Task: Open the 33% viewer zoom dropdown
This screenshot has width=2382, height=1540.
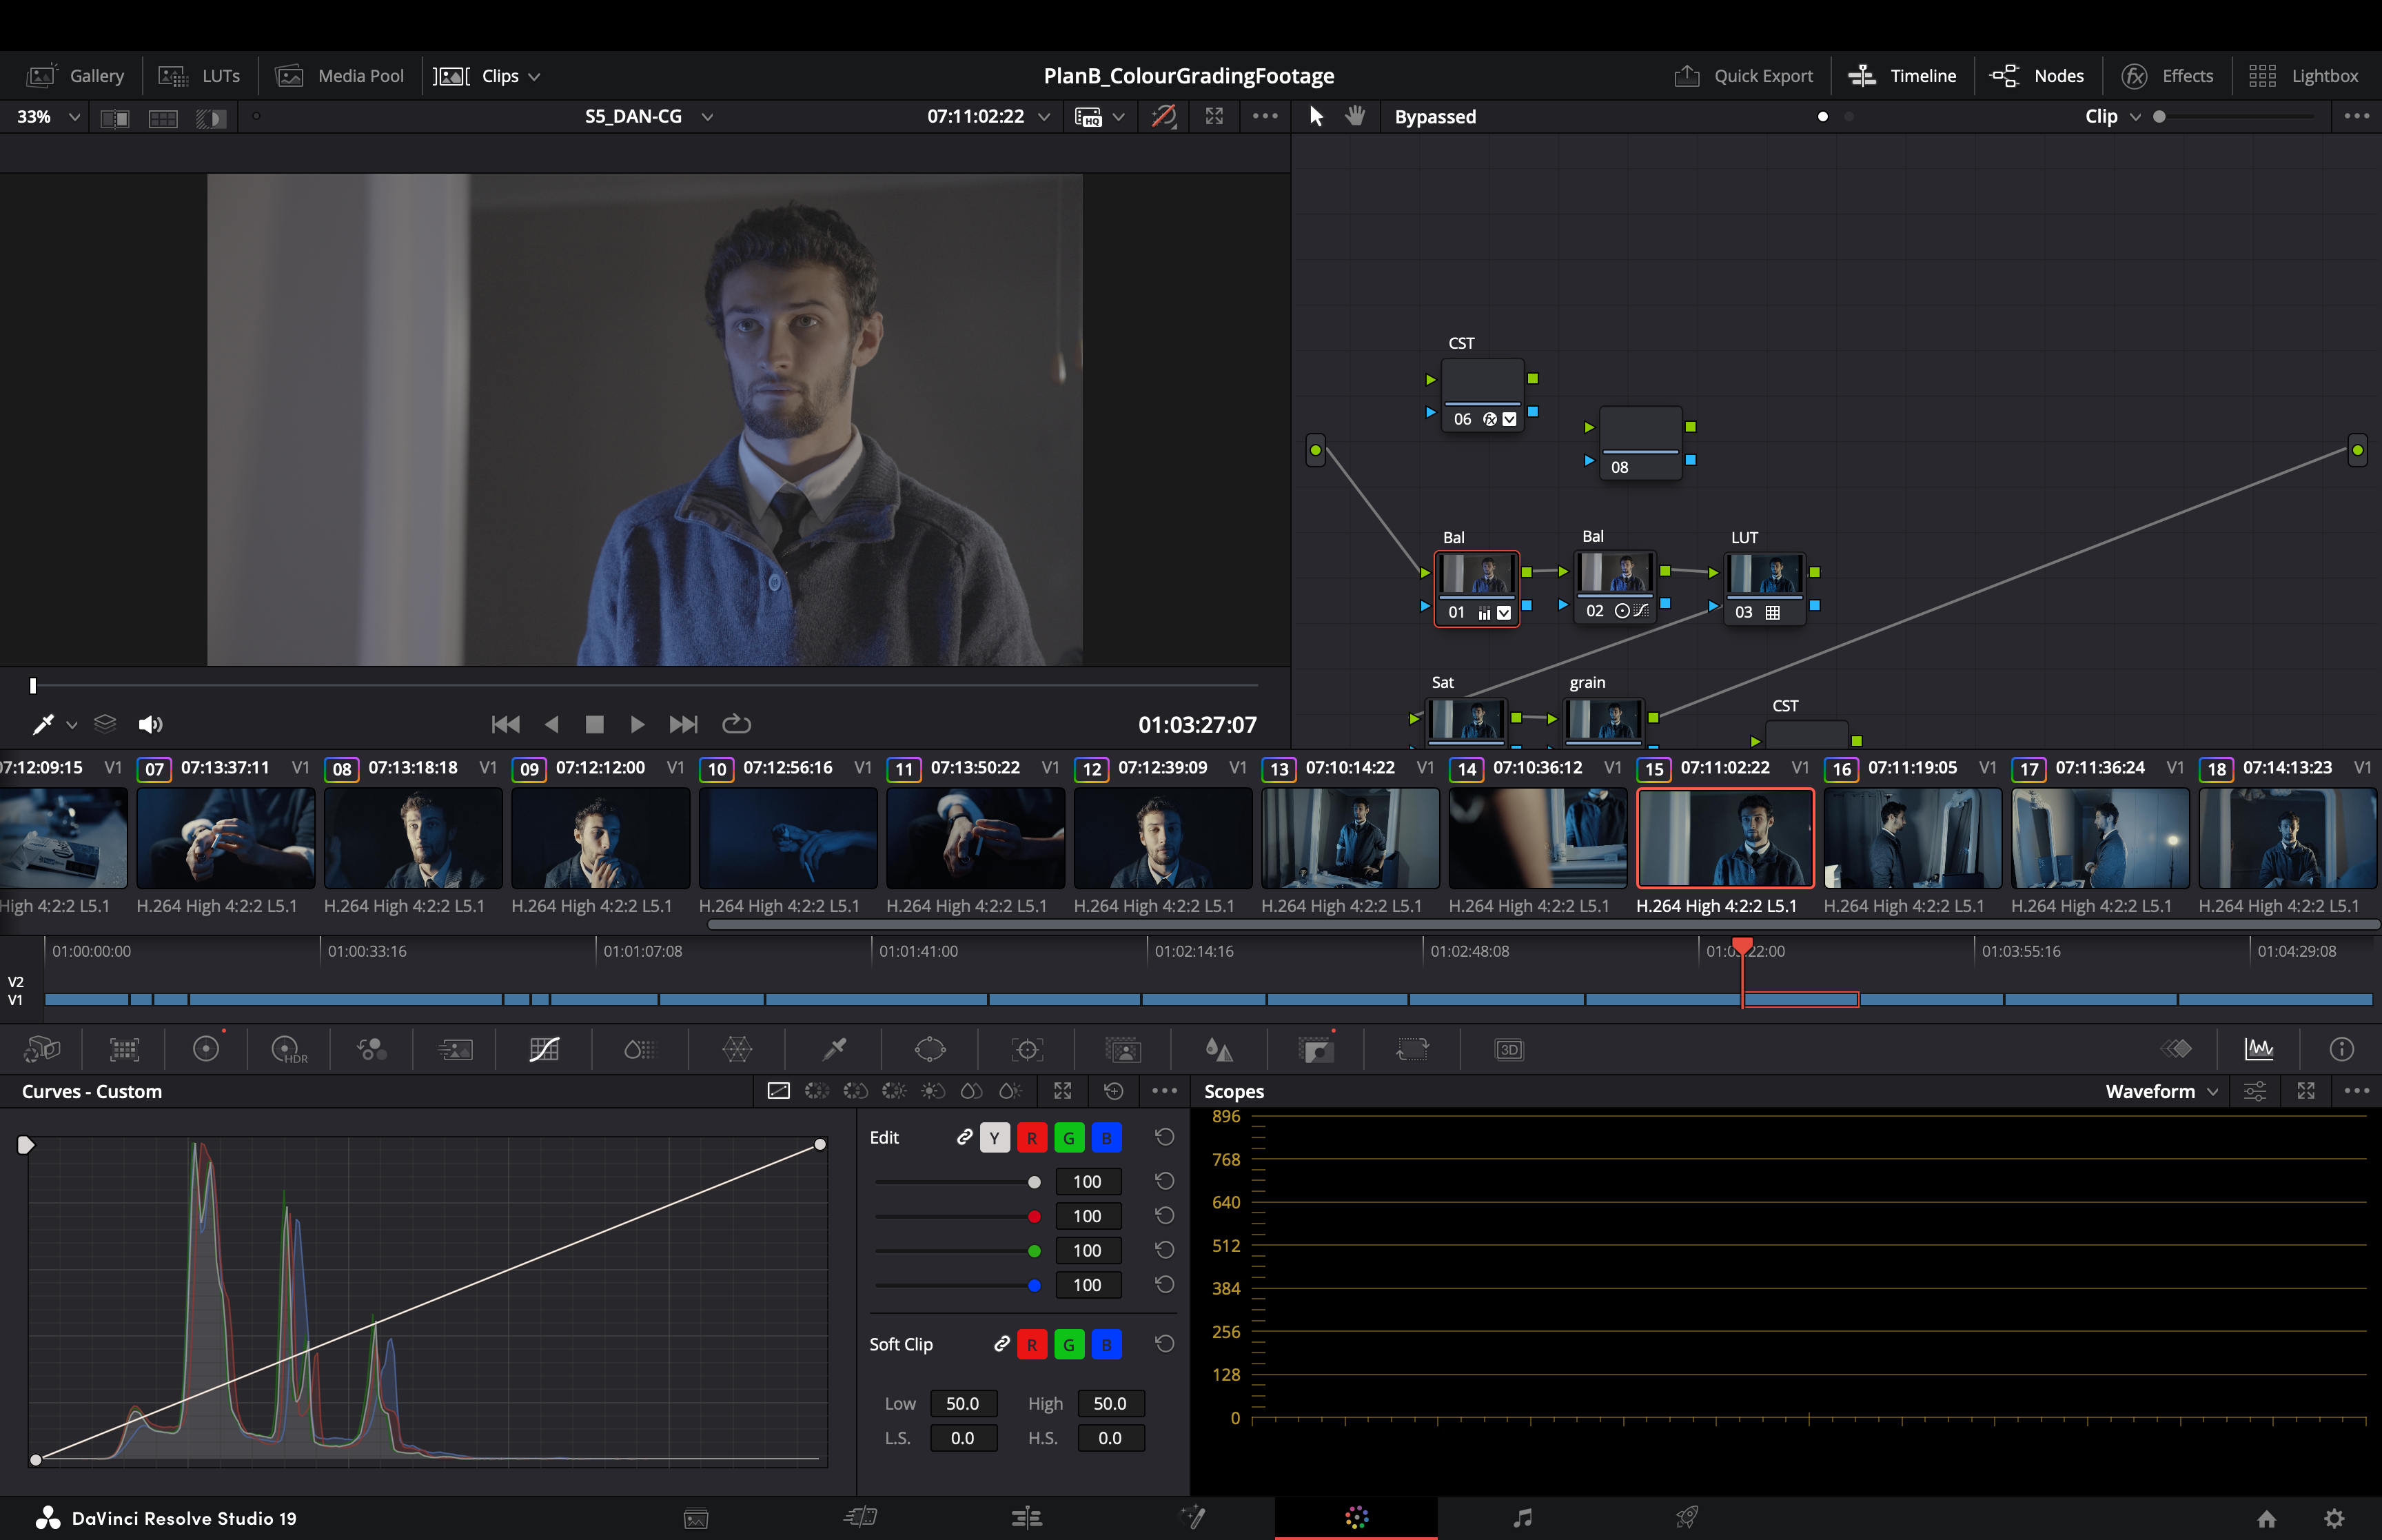Action: (47, 117)
